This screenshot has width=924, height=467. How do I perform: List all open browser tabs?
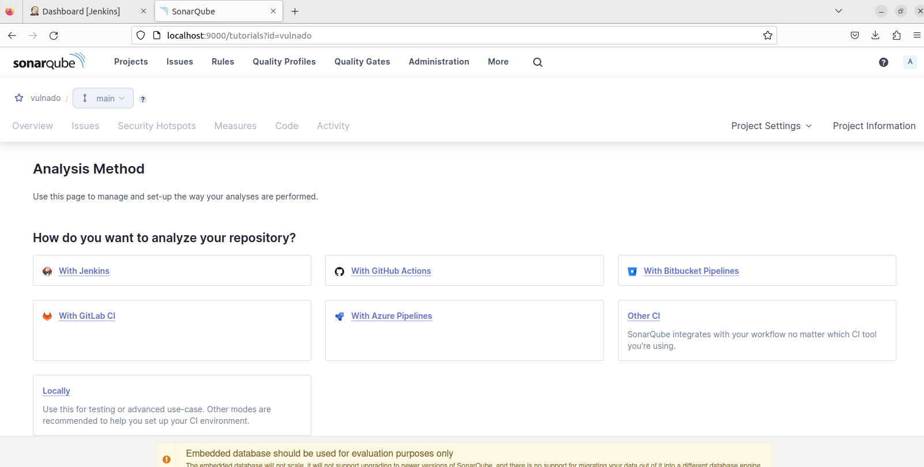[x=839, y=11]
